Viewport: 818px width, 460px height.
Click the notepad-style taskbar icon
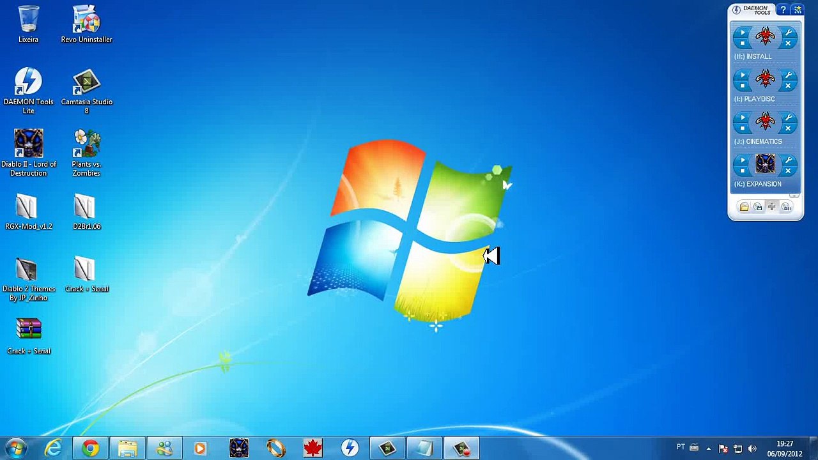(424, 448)
